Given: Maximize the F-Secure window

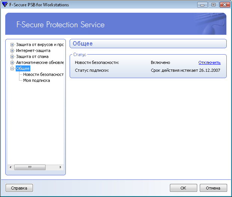Looking at the screenshot, I should click(213, 5).
